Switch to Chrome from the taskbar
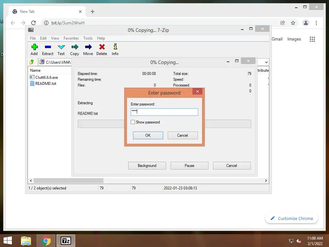This screenshot has width=329, height=247. click(46, 241)
